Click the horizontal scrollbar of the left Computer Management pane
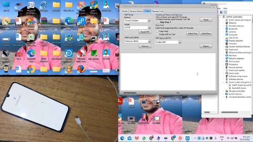The image size is (253, 142). tap(207, 112)
